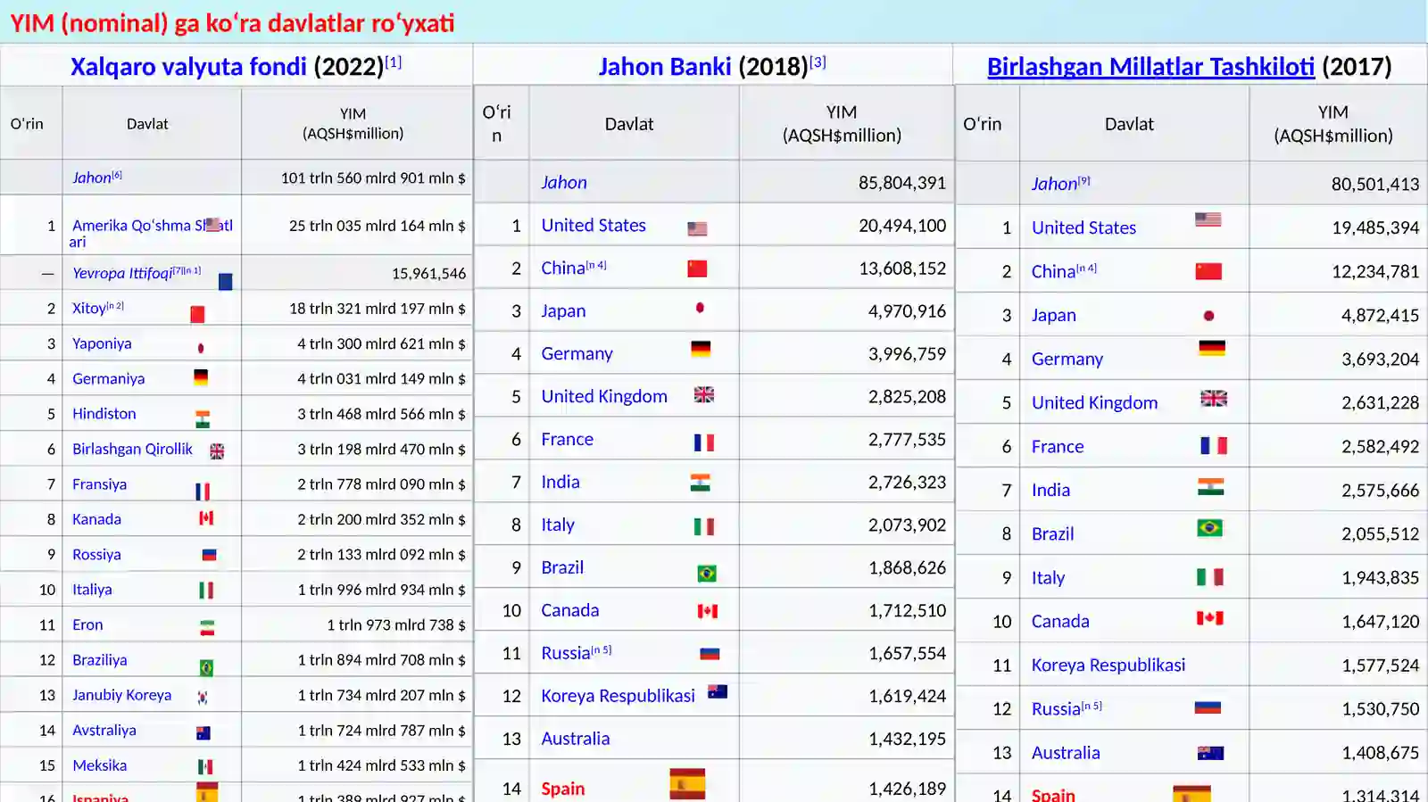This screenshot has height=802, width=1428.
Task: Click the Canada flag in Jahon Banki table
Action: 707,611
